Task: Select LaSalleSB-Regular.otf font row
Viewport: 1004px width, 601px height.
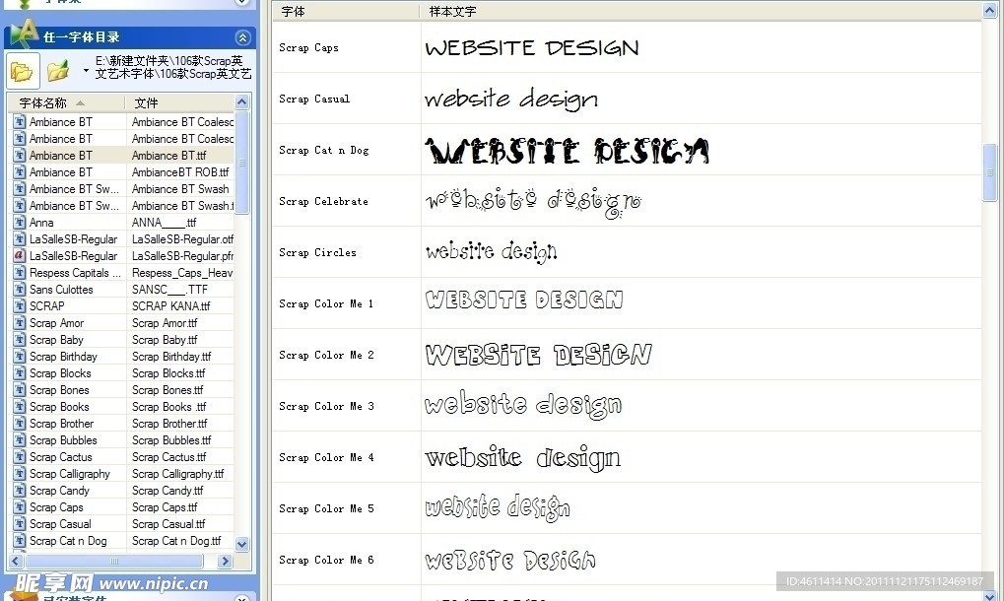Action: pos(122,239)
